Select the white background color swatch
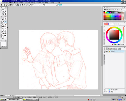Screen dimensions: 126x101 111,24
